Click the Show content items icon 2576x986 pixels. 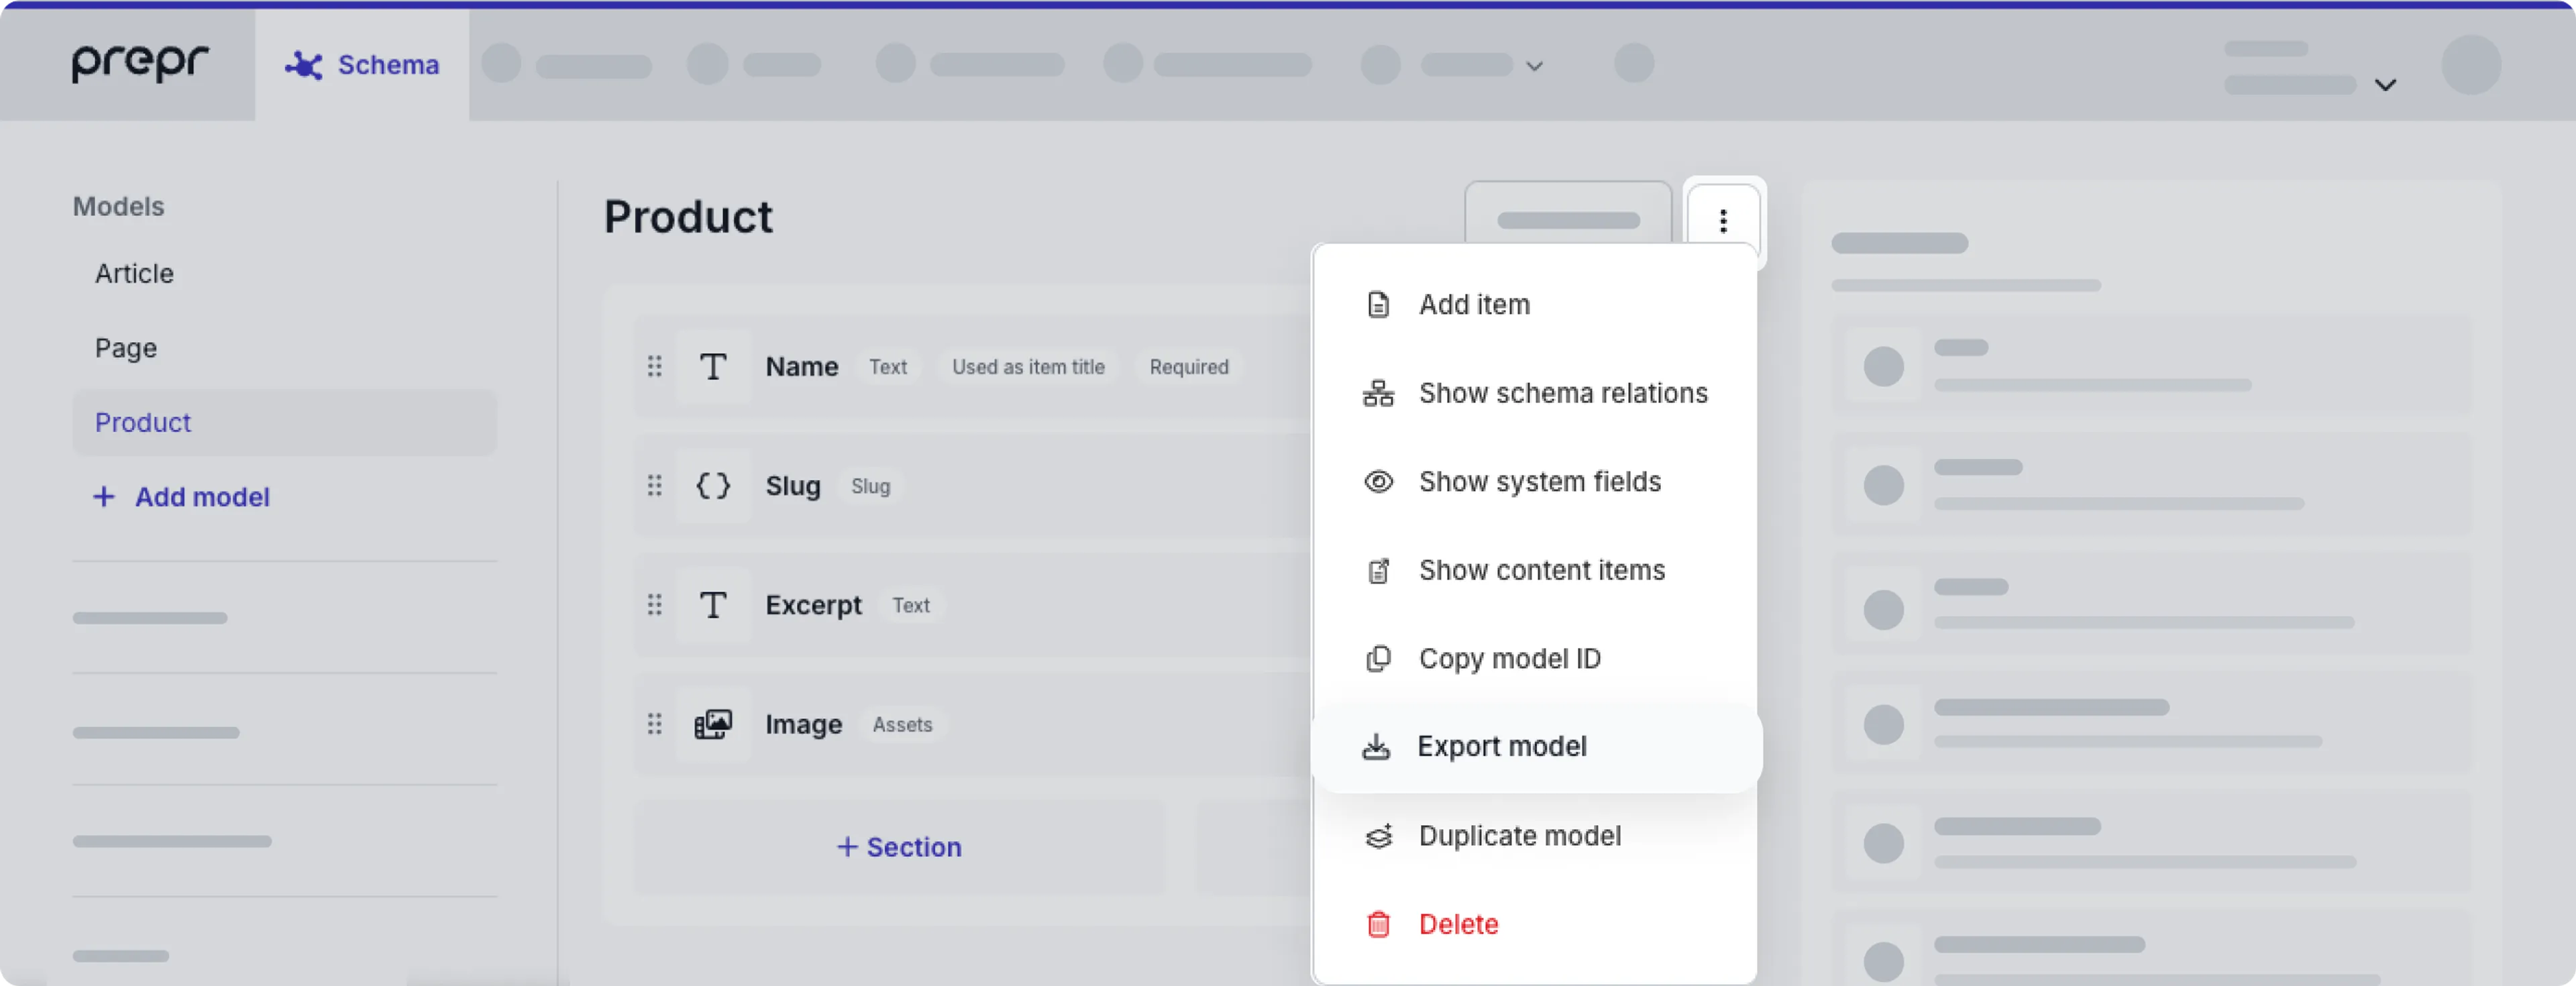coord(1378,570)
